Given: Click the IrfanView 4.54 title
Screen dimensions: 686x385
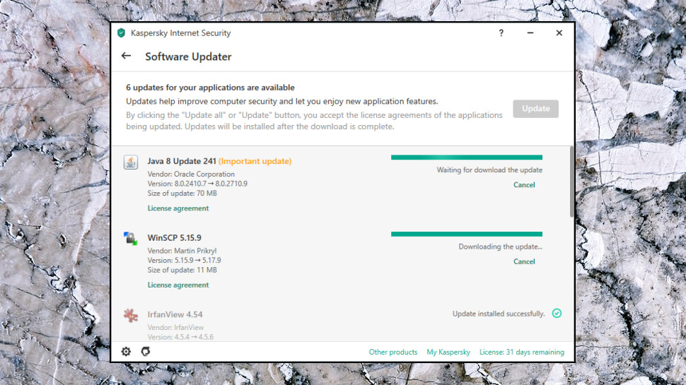Looking at the screenshot, I should (x=175, y=314).
